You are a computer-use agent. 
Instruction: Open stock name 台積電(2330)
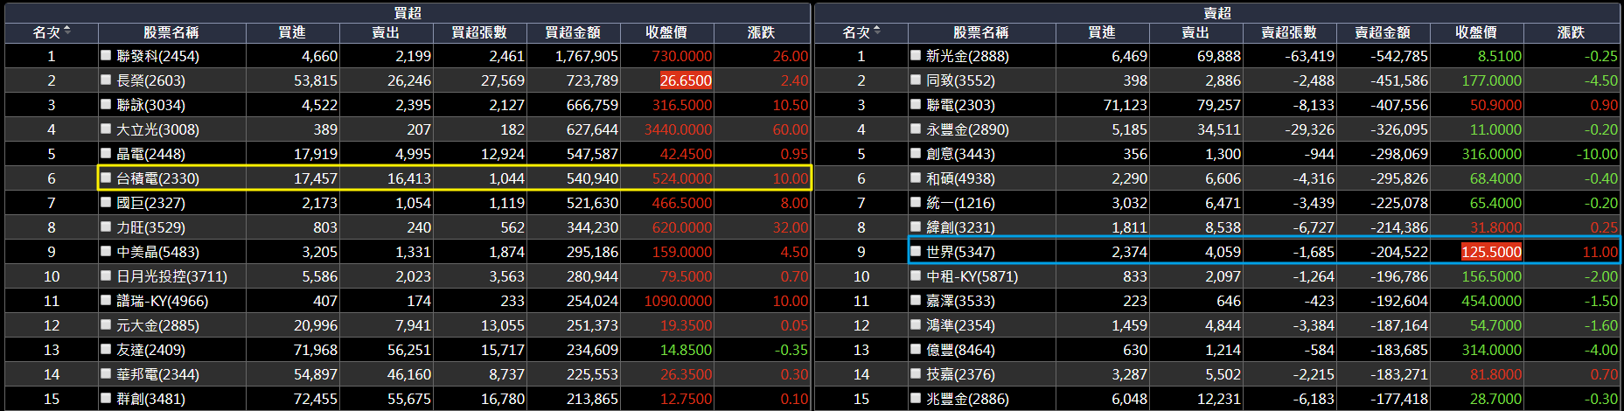[x=158, y=178]
